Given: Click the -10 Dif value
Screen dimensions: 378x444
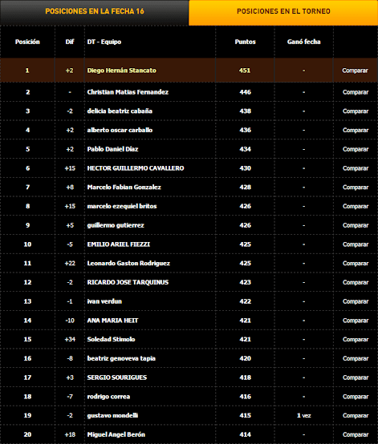Looking at the screenshot, I should [70, 321].
